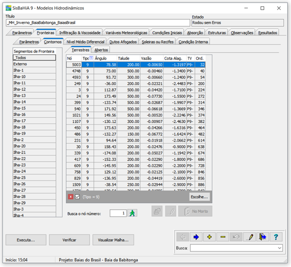Click the red X filter remove icon
Screen dimensions: 291x267
tap(71, 197)
